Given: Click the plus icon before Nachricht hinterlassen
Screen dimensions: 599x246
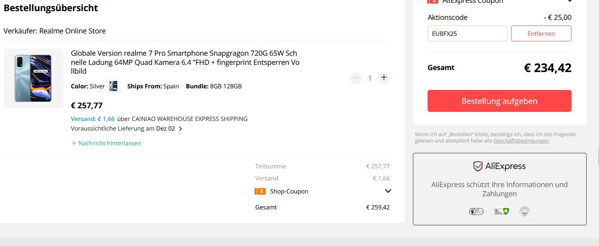Looking at the screenshot, I should pos(74,143).
